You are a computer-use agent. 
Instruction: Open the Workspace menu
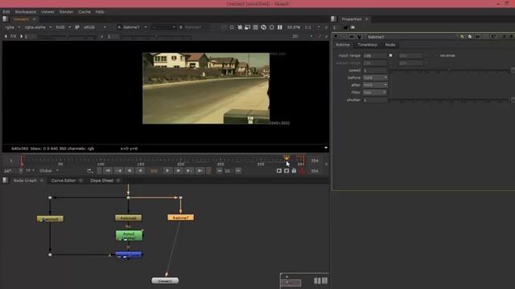coord(26,12)
